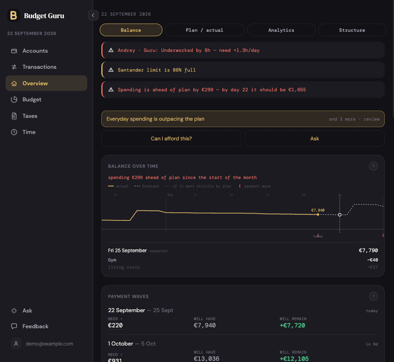The image size is (394, 362).
Task: Toggle 'if it went strictly by plan' legend
Action: coord(198,186)
